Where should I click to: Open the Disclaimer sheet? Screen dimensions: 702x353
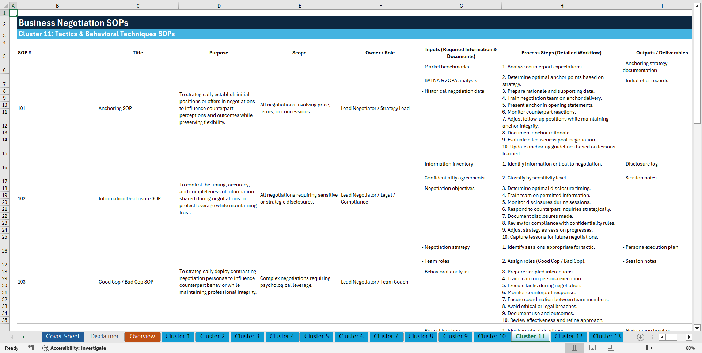[x=104, y=337]
